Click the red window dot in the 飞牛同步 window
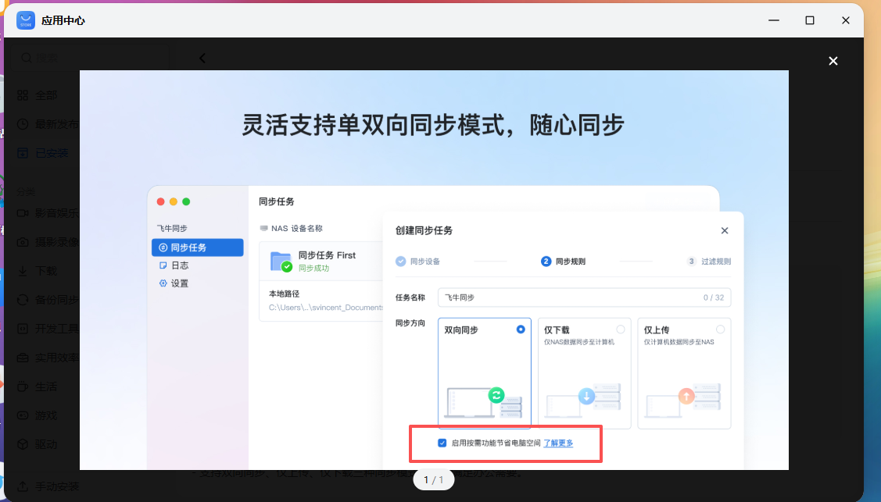This screenshot has height=502, width=881. point(161,202)
